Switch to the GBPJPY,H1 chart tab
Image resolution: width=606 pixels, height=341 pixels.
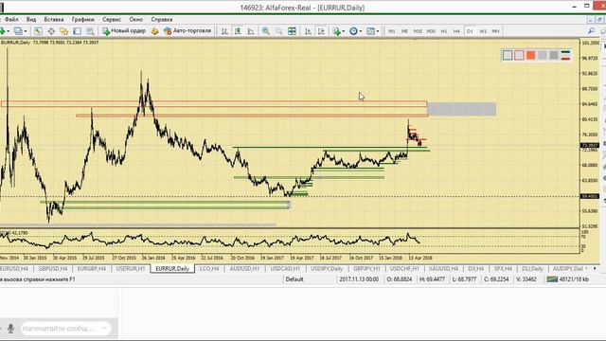point(366,268)
